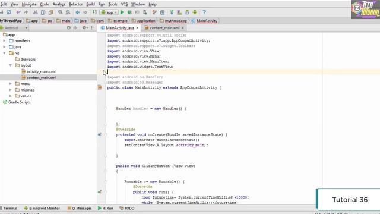Click the collapse all icon in project panel

tap(75, 28)
